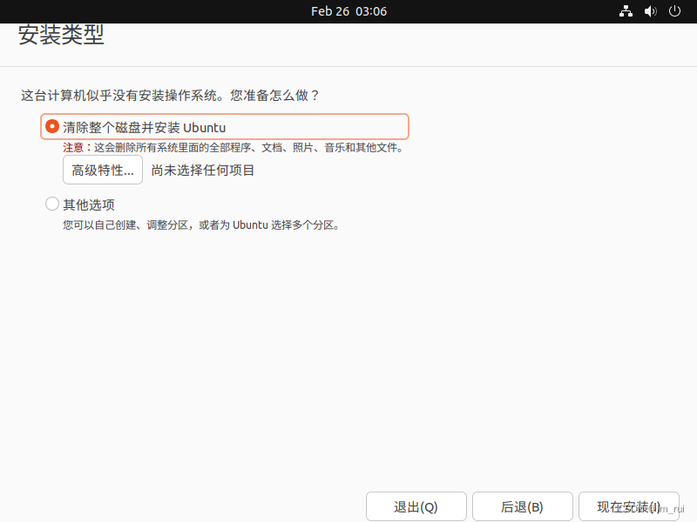The height and width of the screenshot is (522, 697).
Task: Go back with the 后退(B) button
Action: 522,506
